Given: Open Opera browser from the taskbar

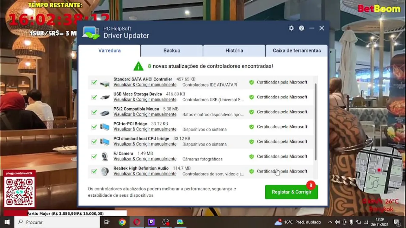Looking at the screenshot, I should [137, 222].
